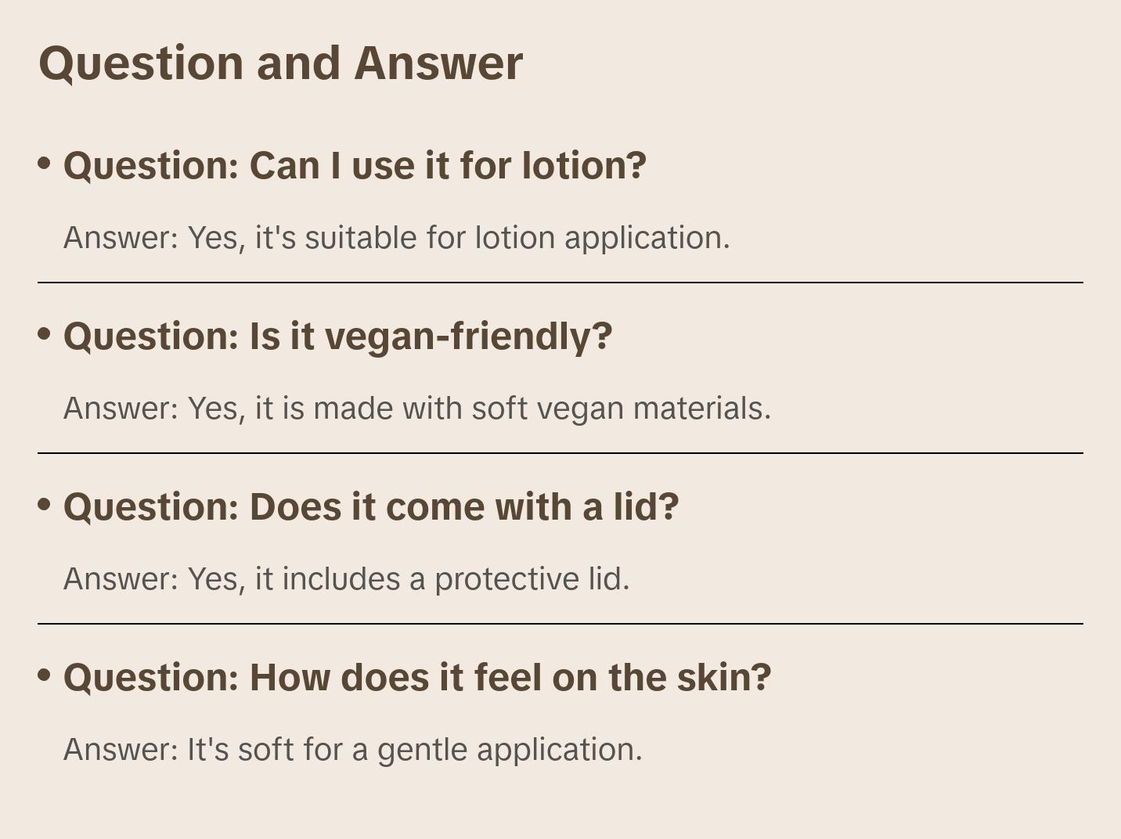Image resolution: width=1121 pixels, height=839 pixels.
Task: Click the 'Question and Answer' heading
Action: 280,63
